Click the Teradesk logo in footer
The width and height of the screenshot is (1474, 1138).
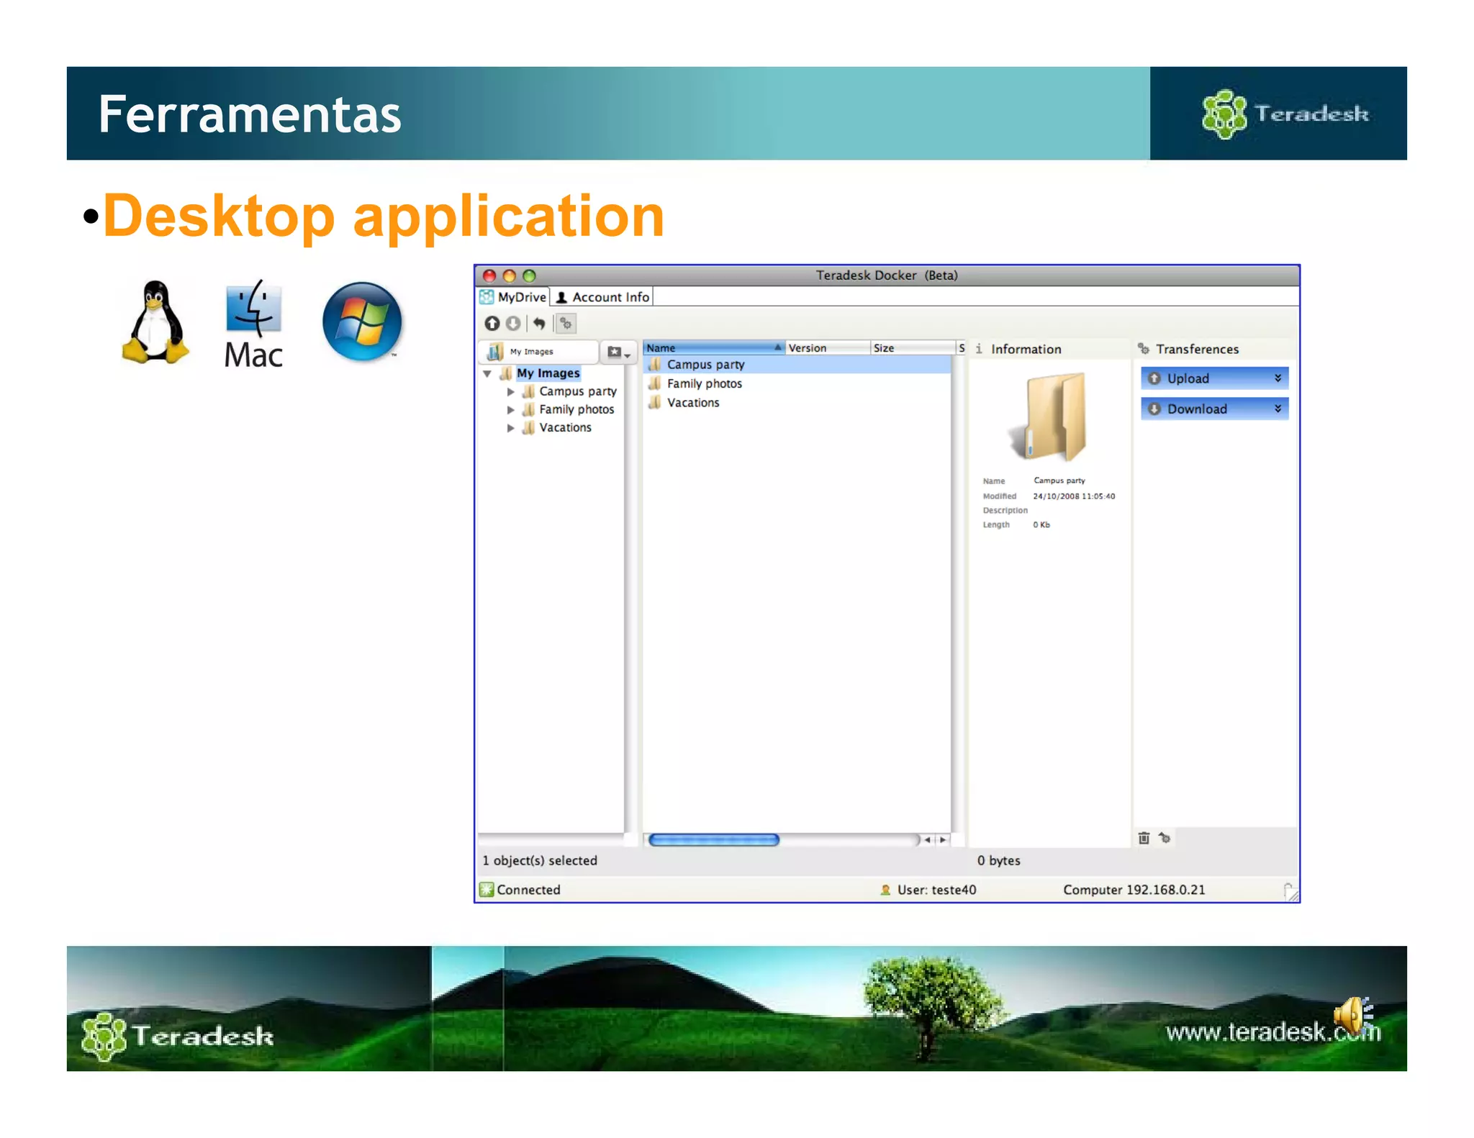178,1037
